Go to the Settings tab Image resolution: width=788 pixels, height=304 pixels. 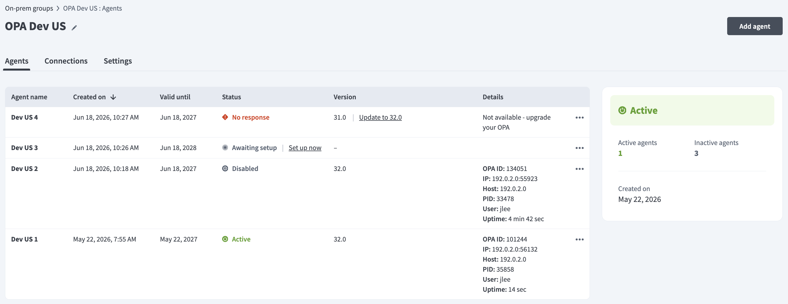(118, 61)
